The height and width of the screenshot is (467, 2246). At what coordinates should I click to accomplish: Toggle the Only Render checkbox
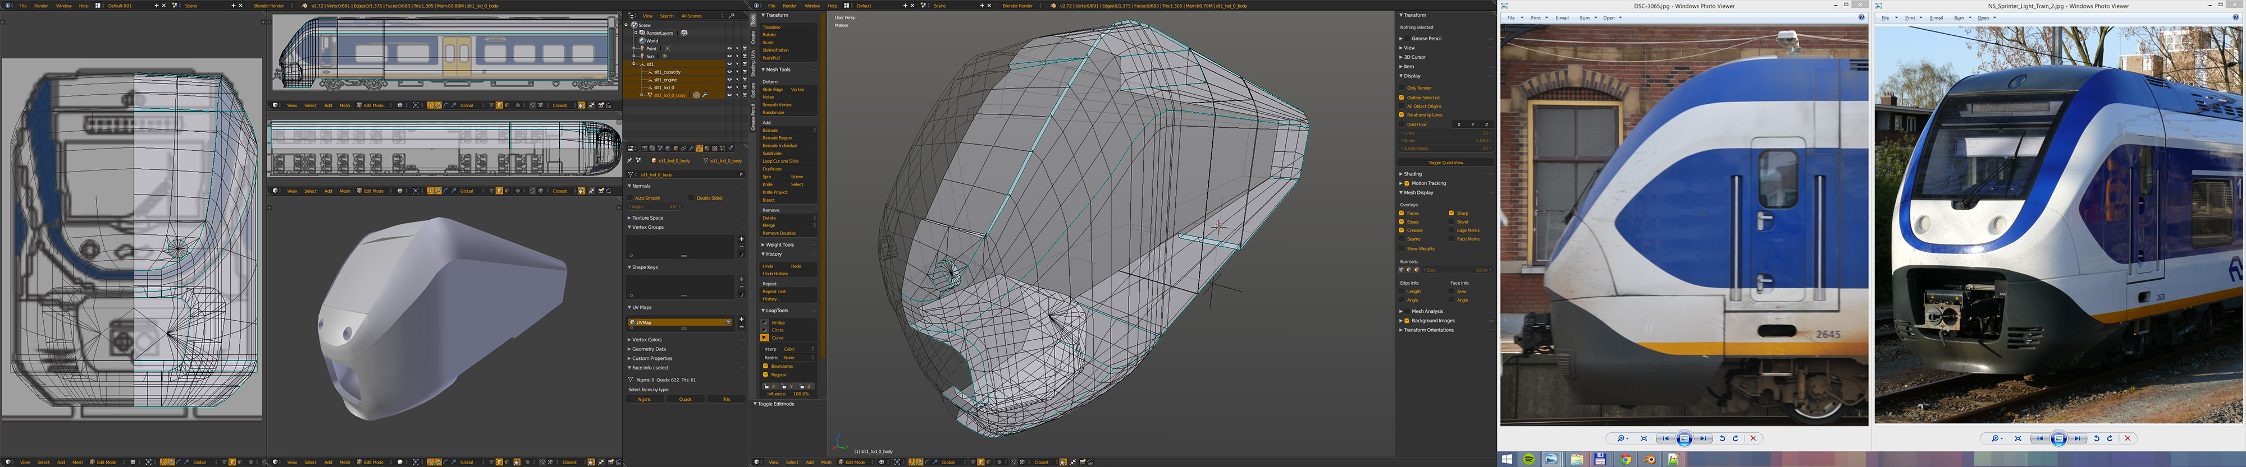[x=1402, y=88]
